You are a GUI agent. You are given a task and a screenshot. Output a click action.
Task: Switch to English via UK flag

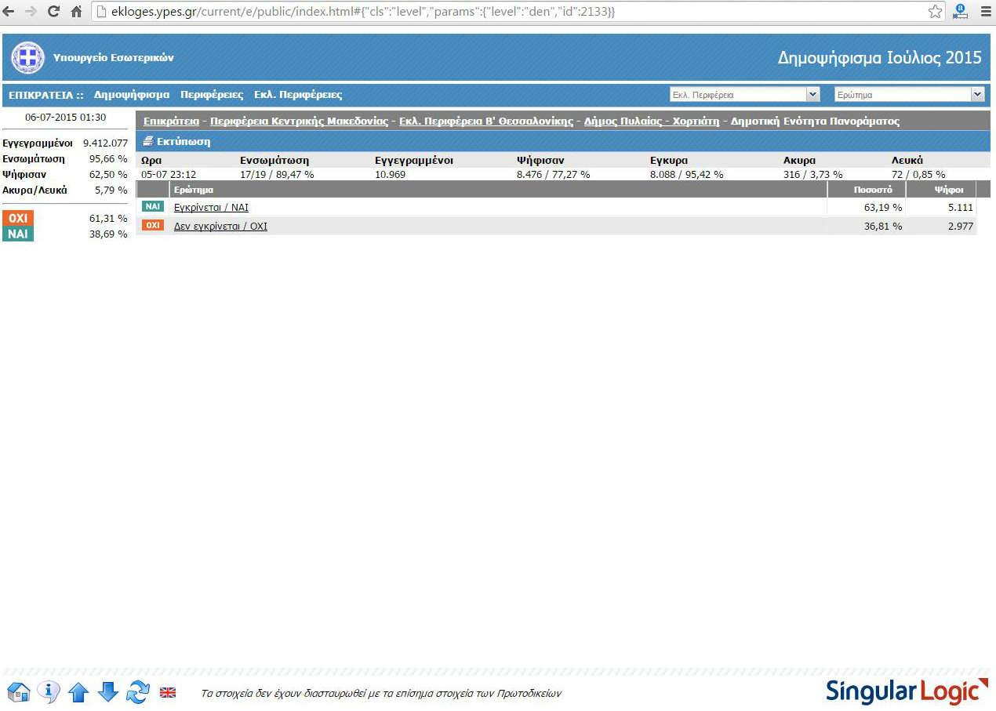pyautogui.click(x=168, y=692)
